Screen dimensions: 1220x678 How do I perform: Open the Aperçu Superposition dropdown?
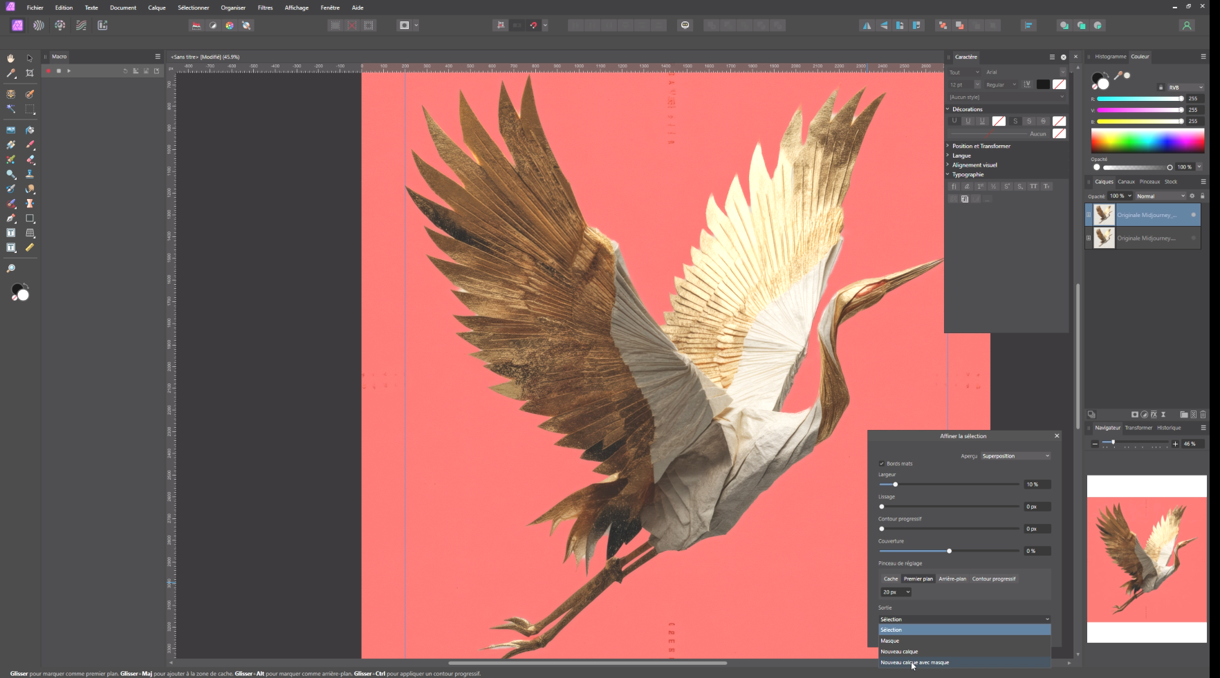click(x=1015, y=456)
